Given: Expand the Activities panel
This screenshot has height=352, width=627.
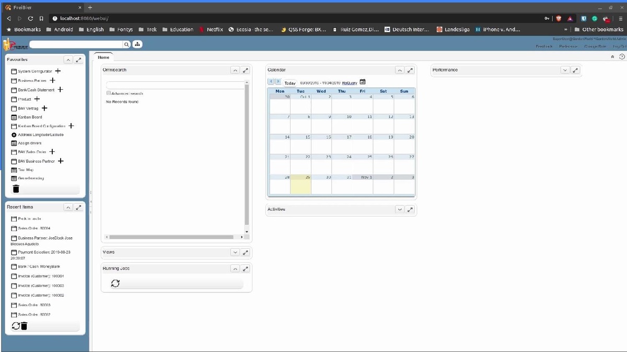Looking at the screenshot, I should click(x=400, y=210).
